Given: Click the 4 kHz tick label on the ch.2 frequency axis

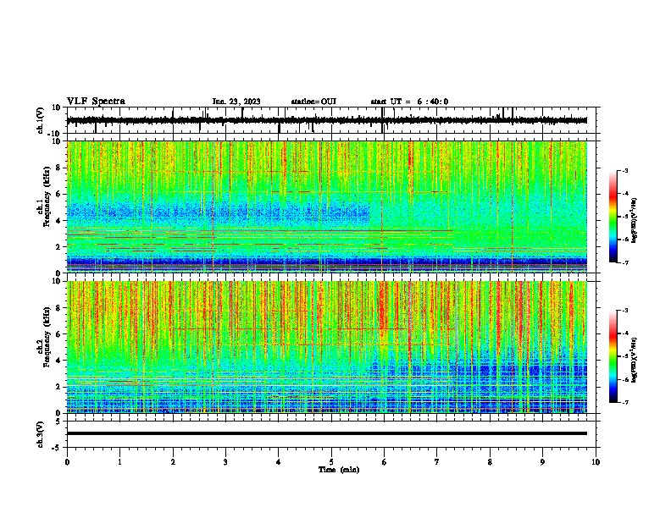Looking at the screenshot, I should click(58, 361).
